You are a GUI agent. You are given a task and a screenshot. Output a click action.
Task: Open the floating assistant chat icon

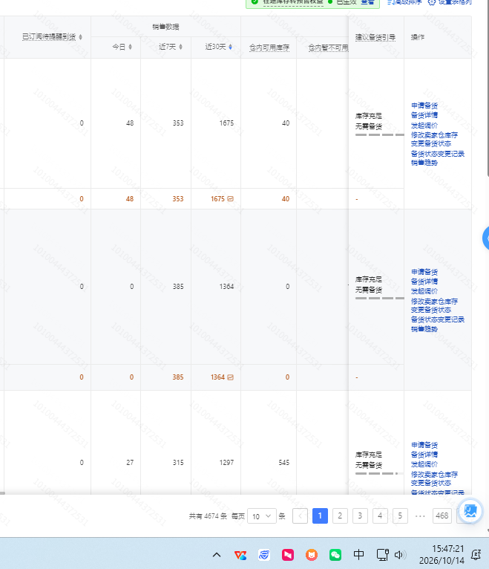(470, 511)
